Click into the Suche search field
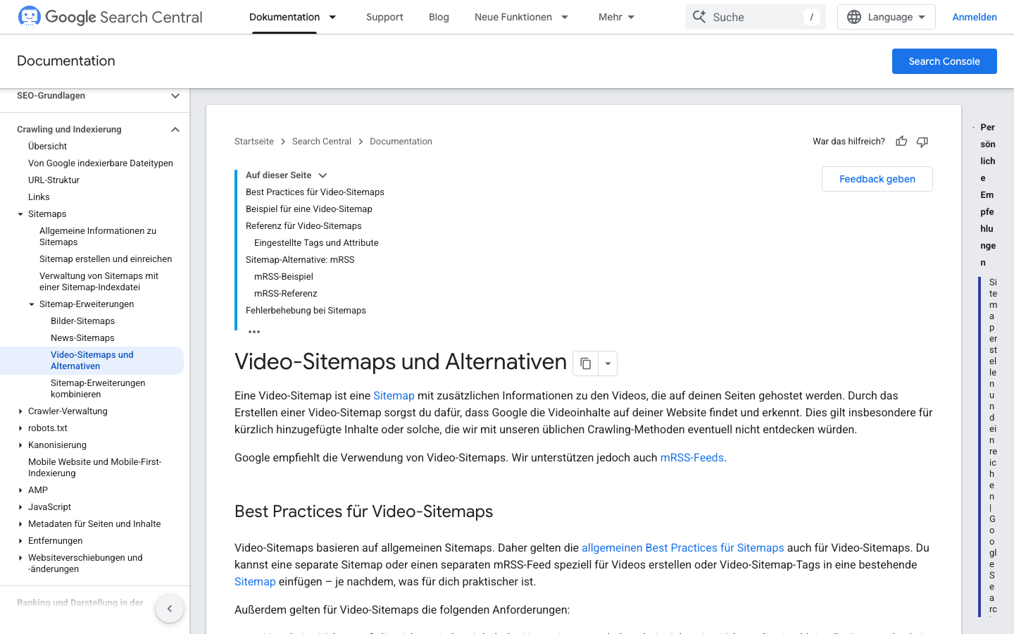 [x=756, y=17]
